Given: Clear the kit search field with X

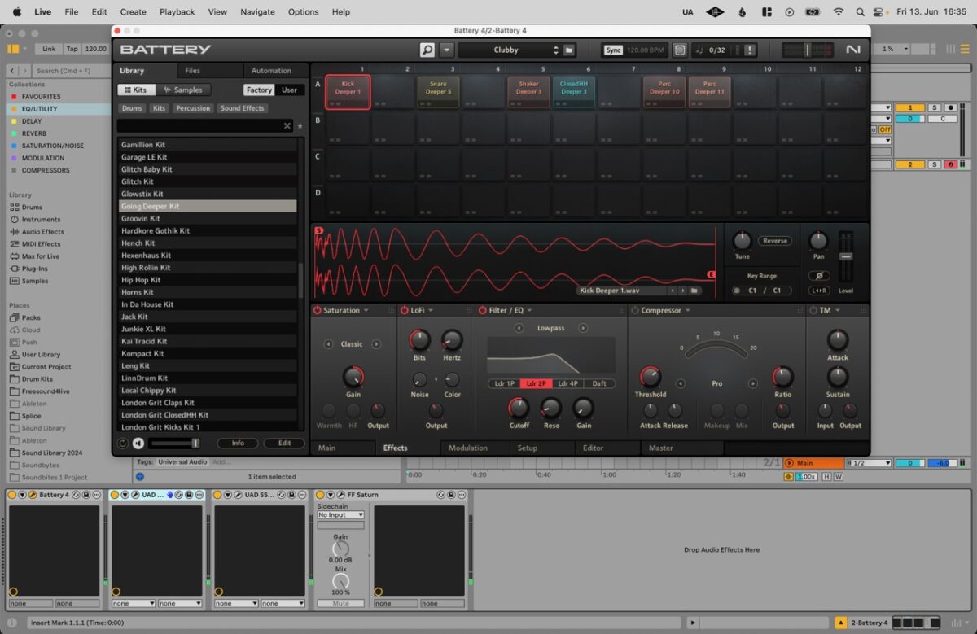Looking at the screenshot, I should tap(287, 126).
